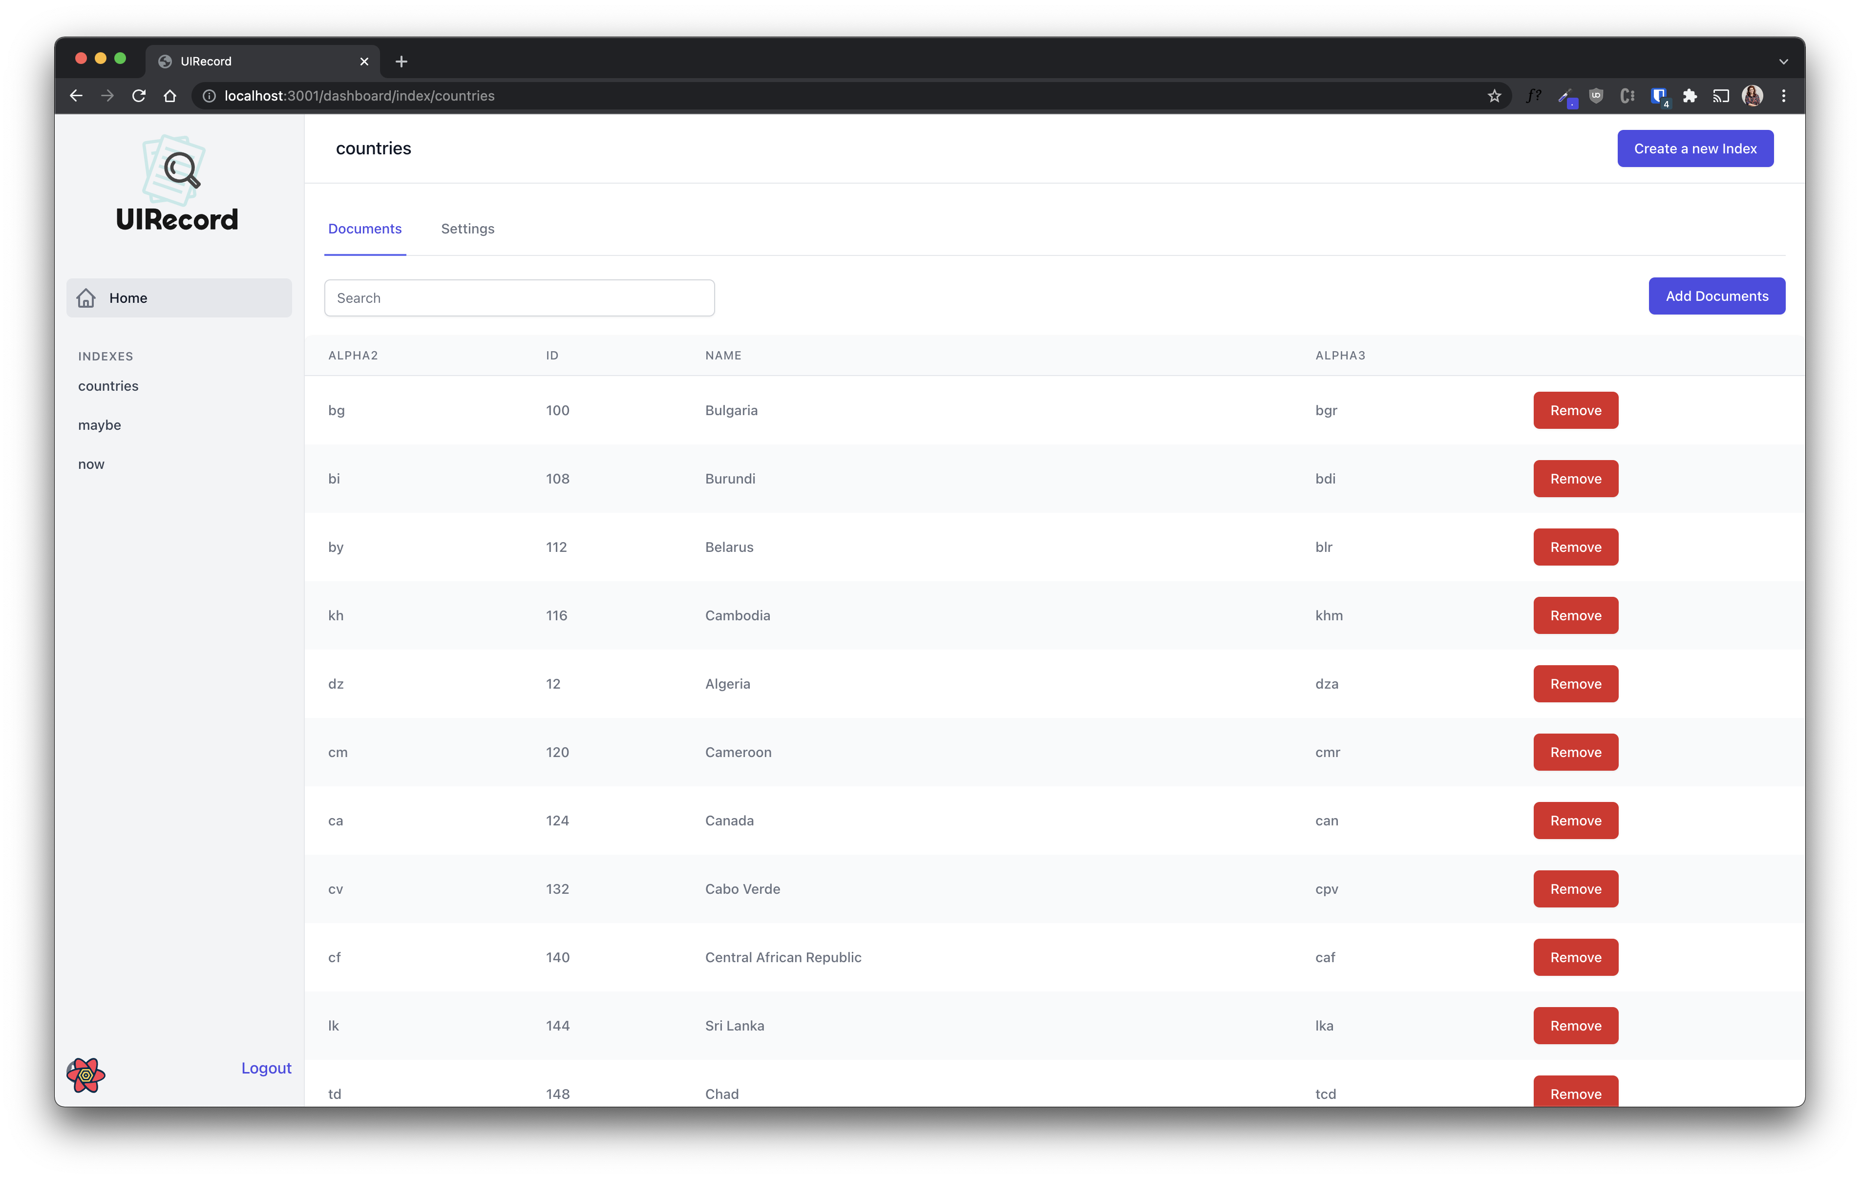Open the now index in sidebar
The height and width of the screenshot is (1179, 1860).
[91, 464]
